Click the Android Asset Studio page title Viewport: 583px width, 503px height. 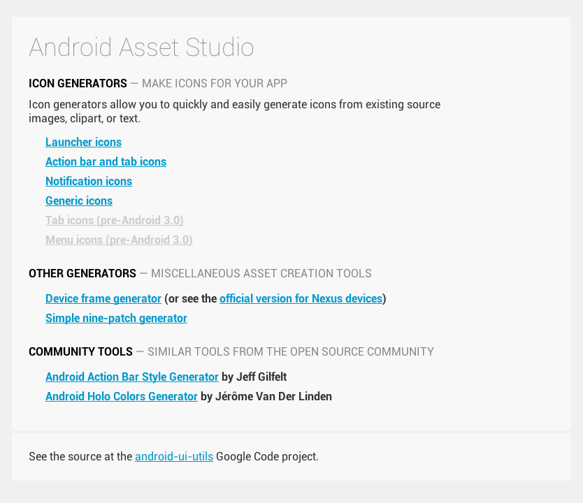141,48
